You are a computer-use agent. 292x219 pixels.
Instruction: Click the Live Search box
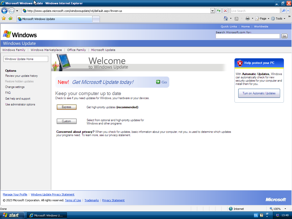pos(255,11)
